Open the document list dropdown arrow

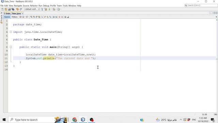click(x=214, y=13)
